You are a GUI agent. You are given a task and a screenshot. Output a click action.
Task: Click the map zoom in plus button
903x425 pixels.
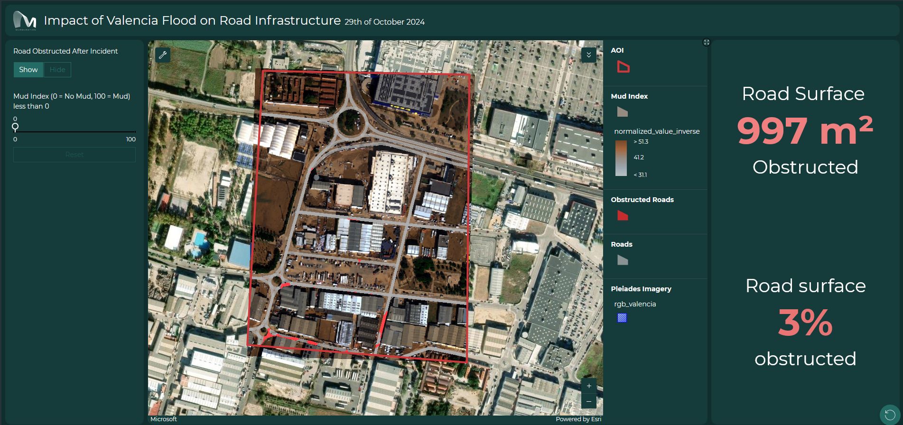point(588,386)
